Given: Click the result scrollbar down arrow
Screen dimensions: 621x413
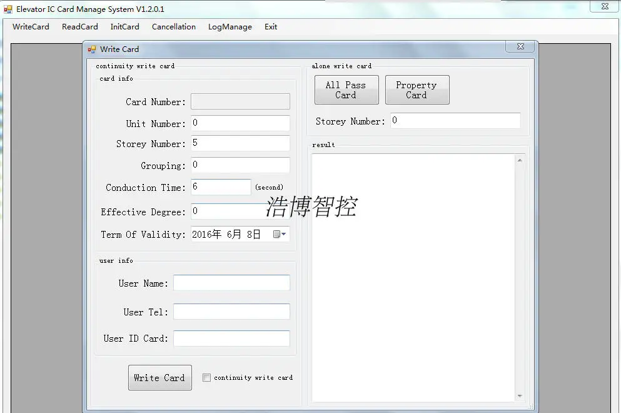Looking at the screenshot, I should (x=520, y=395).
